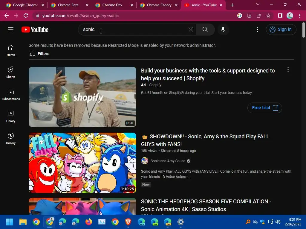Sign in to YouTube
Viewport: 306px width, 229px height.
tap(281, 30)
